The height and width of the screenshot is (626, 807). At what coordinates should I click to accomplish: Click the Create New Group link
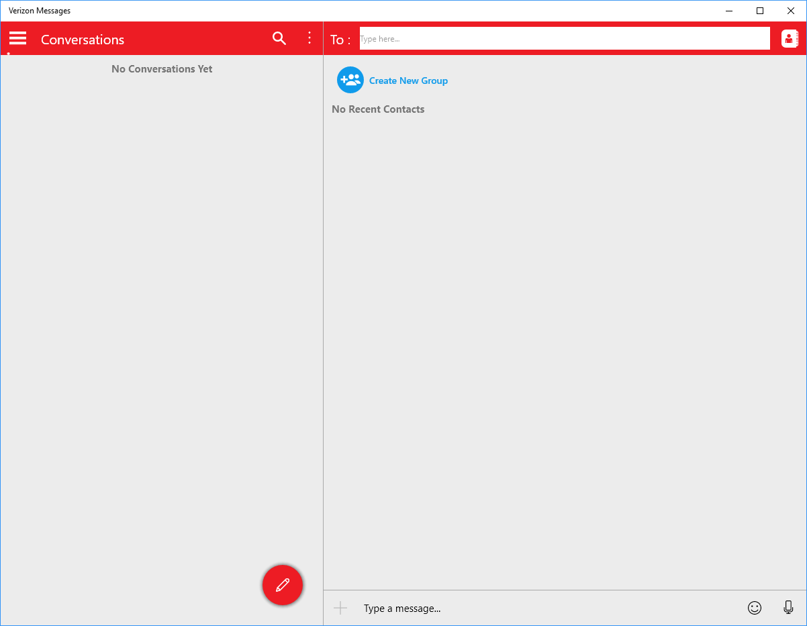(x=408, y=81)
